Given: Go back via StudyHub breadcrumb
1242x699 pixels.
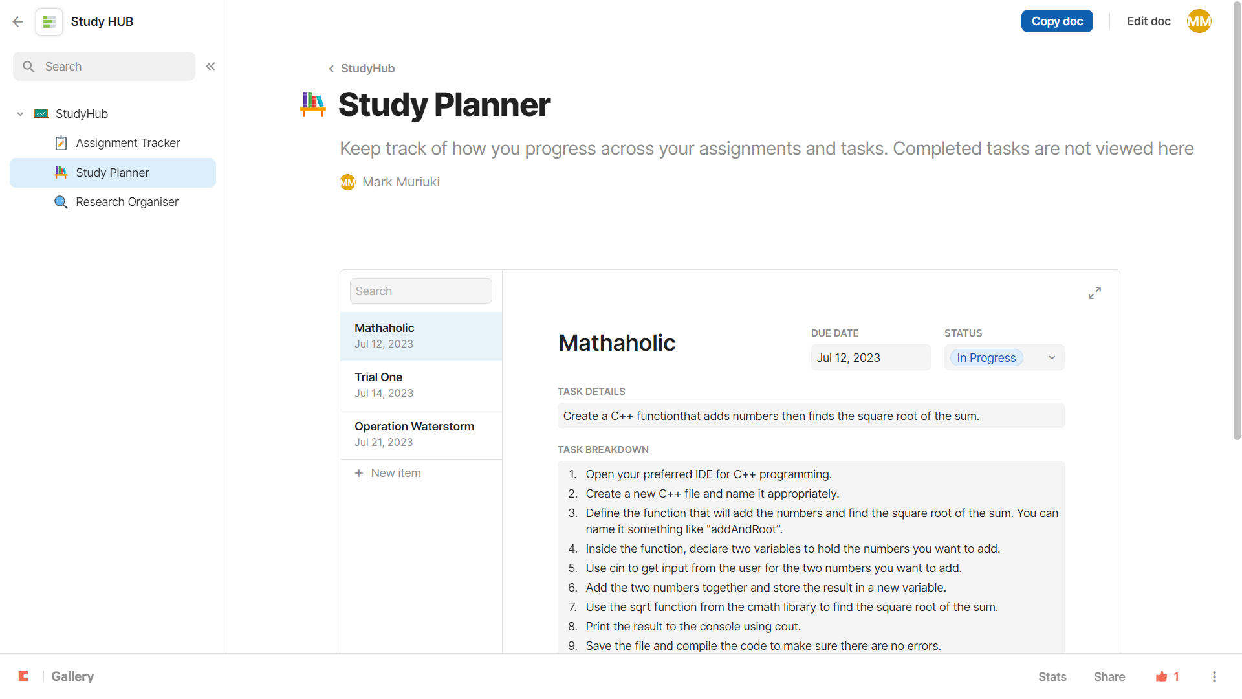Looking at the screenshot, I should click(x=362, y=69).
